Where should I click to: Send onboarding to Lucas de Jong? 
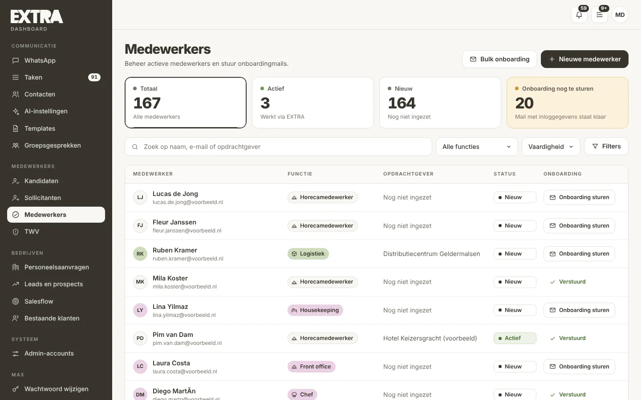(x=579, y=197)
